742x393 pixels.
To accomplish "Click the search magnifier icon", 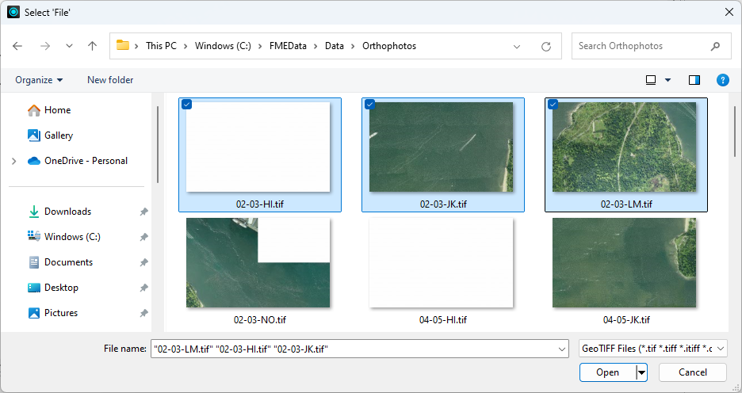I will click(716, 46).
